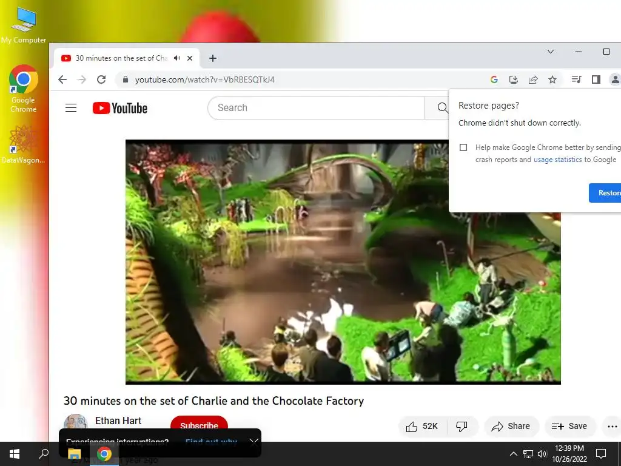The height and width of the screenshot is (466, 621).
Task: Share this page icon in omnibox
Action: [533, 79]
